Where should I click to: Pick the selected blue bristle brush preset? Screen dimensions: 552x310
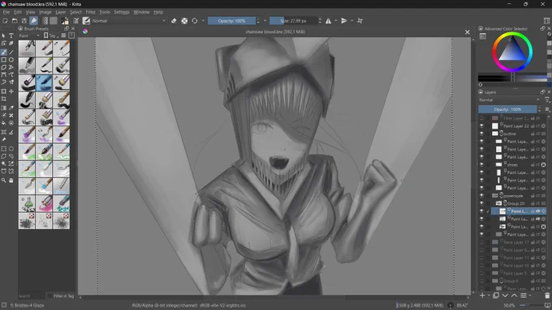pyautogui.click(x=44, y=83)
